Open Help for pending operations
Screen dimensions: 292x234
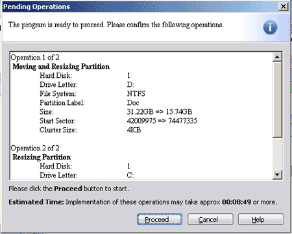tap(261, 219)
